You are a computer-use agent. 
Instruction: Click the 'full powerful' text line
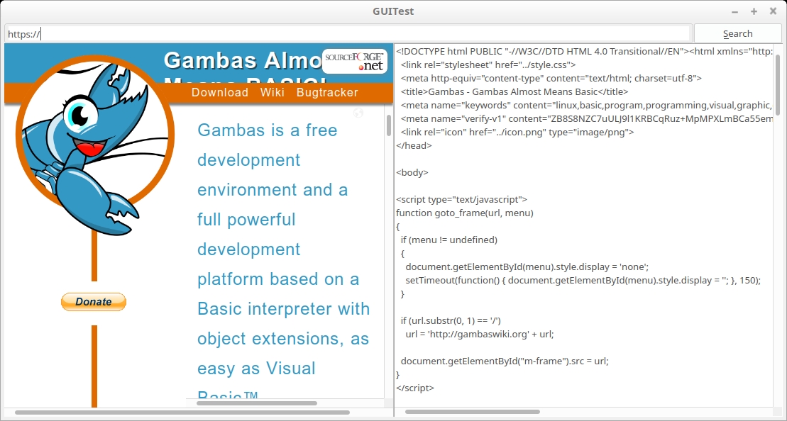(x=246, y=220)
